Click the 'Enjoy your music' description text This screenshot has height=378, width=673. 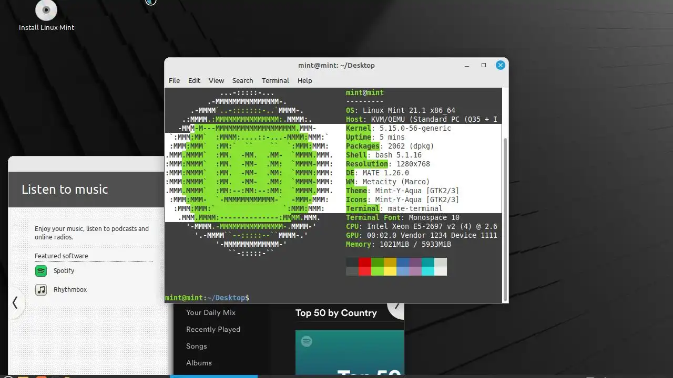(91, 233)
